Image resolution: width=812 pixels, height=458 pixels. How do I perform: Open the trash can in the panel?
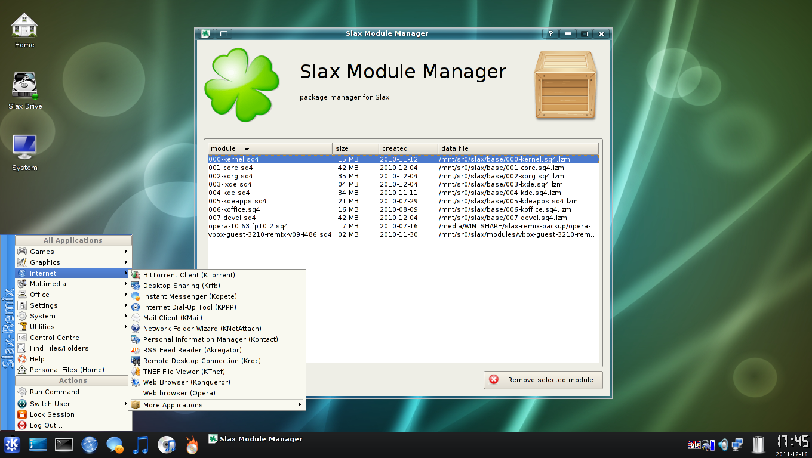tap(758, 445)
